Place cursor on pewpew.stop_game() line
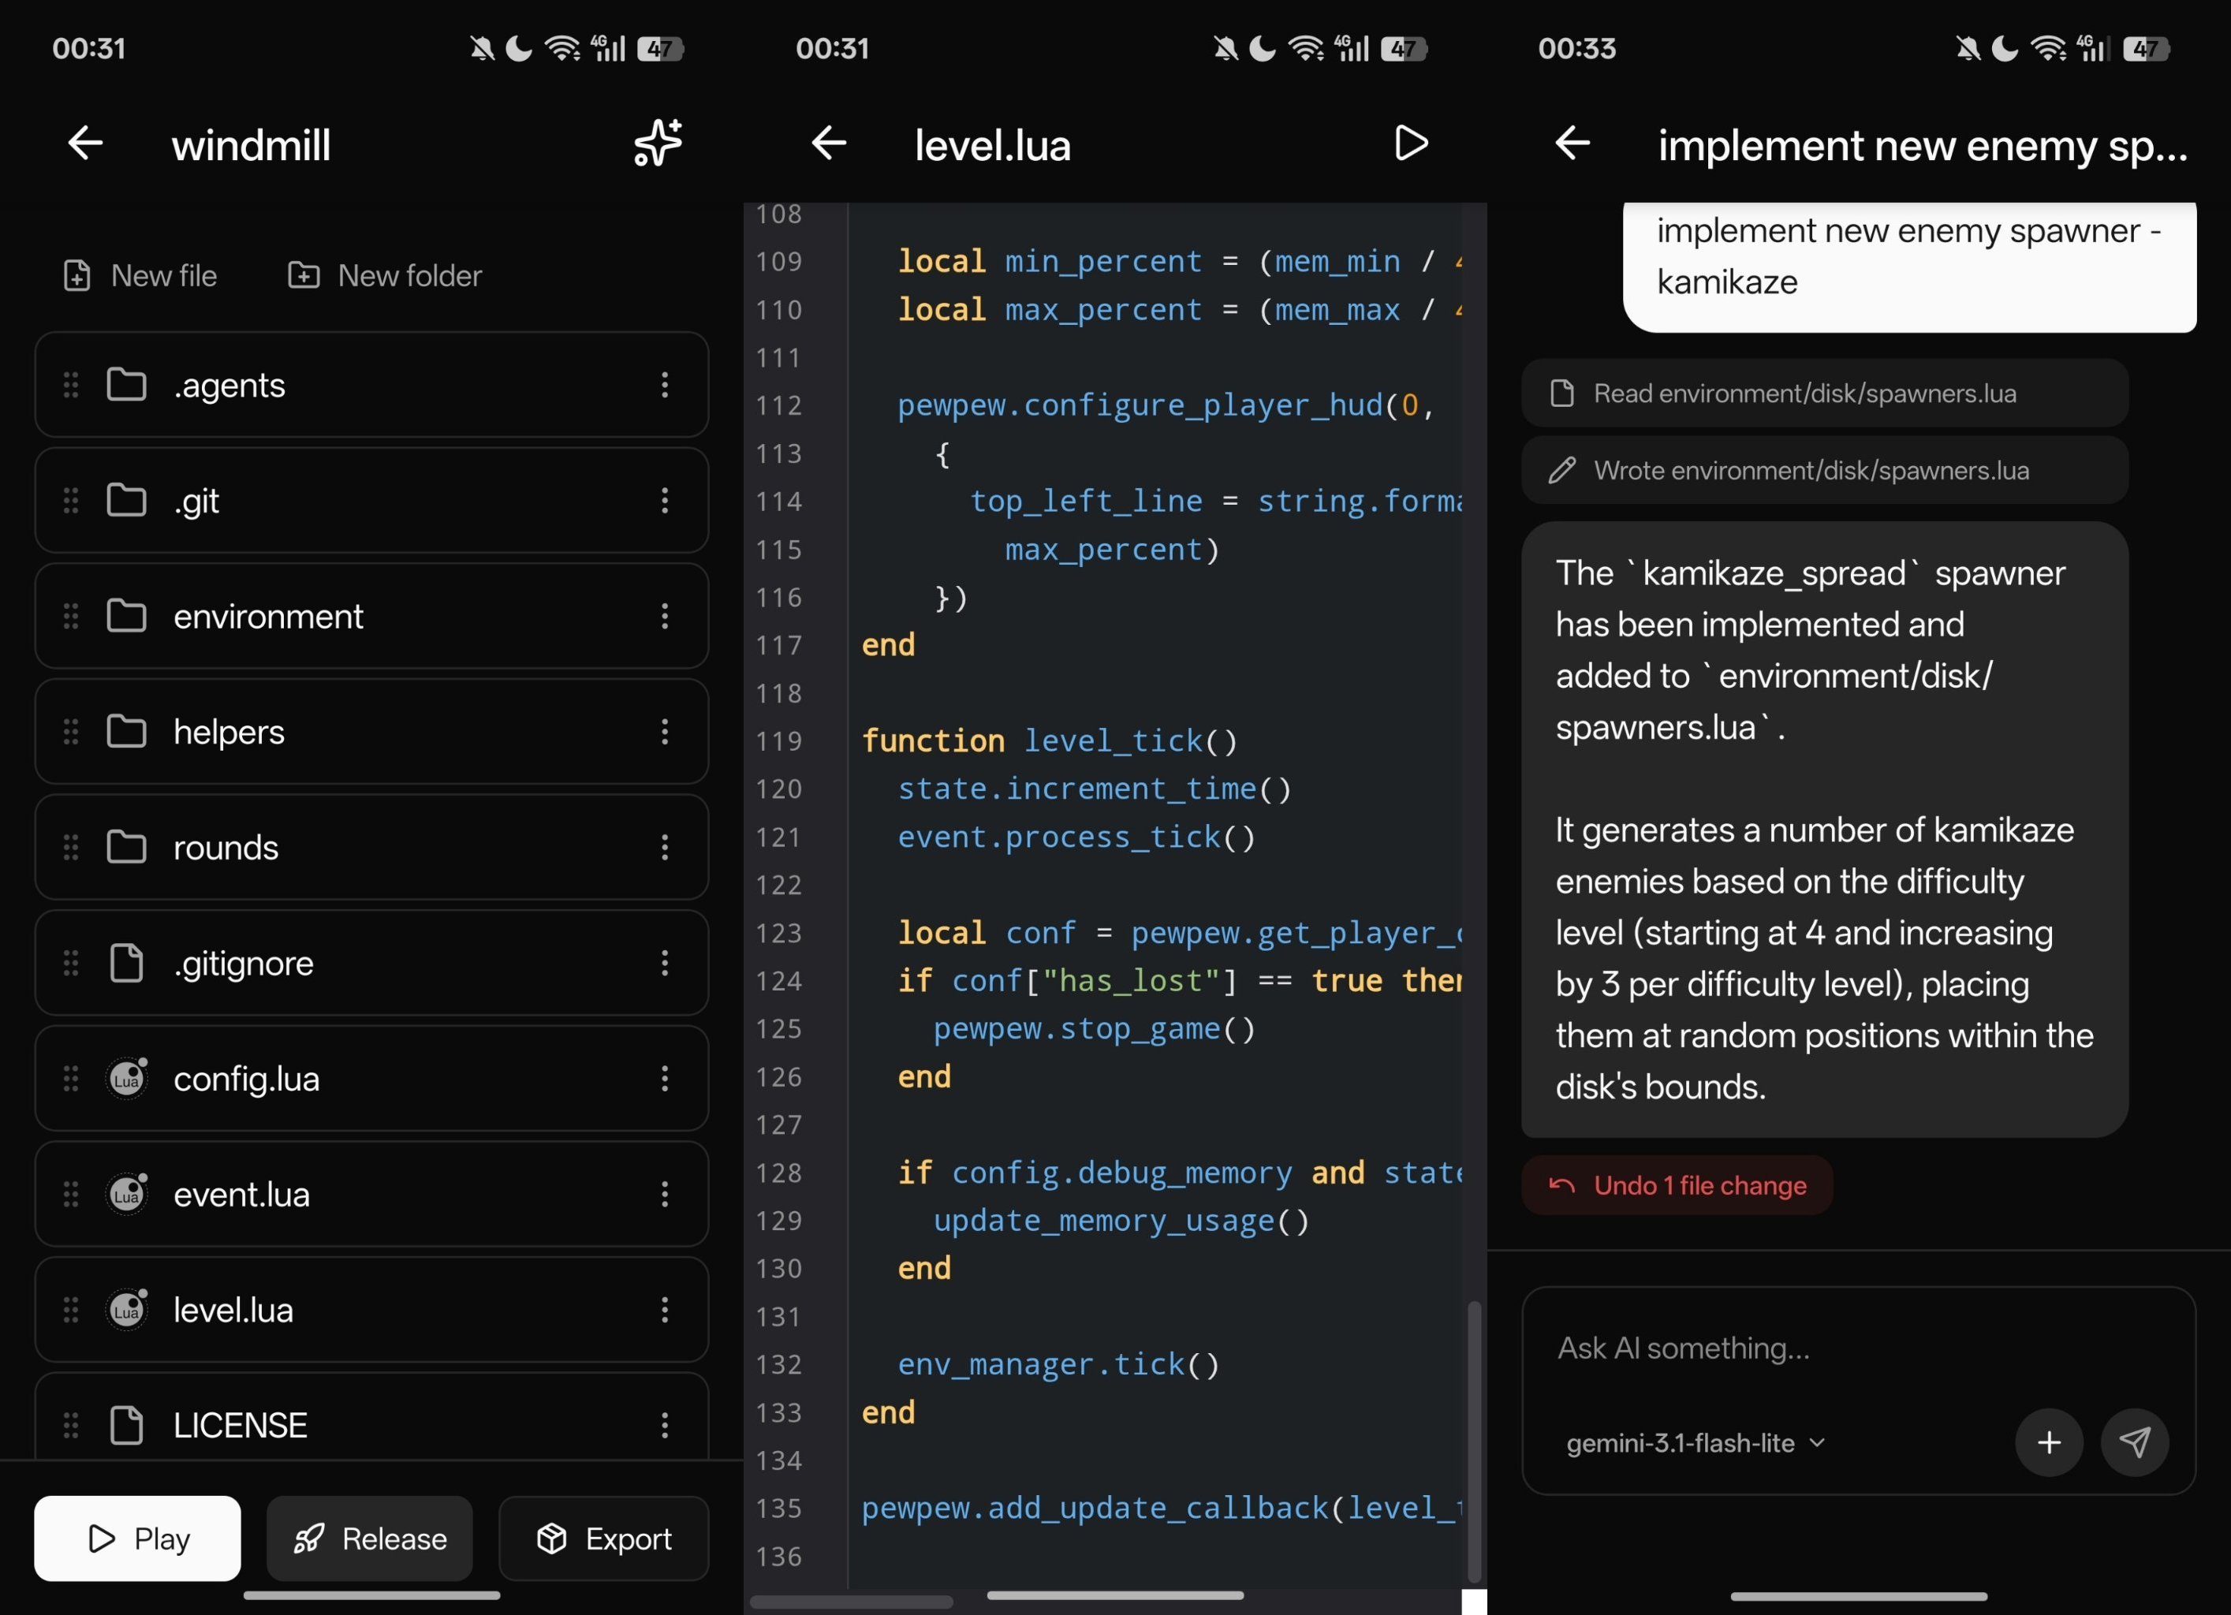2231x1615 pixels. coord(1094,1029)
